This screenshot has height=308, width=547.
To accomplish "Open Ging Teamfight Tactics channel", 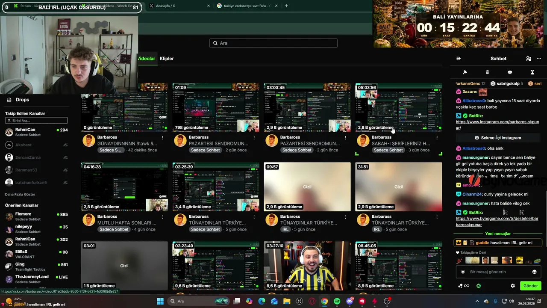I will [x=36, y=267].
